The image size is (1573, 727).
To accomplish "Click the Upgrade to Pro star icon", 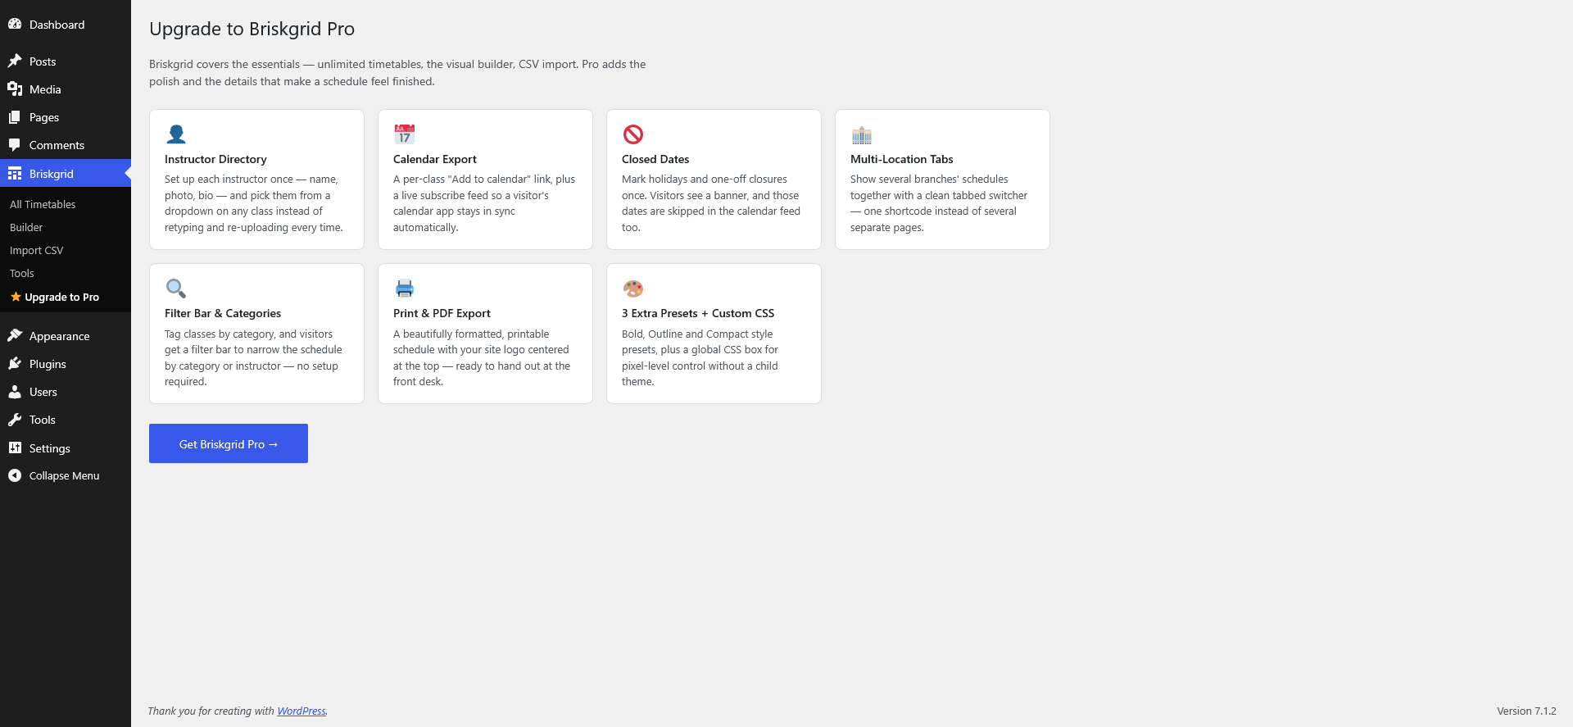I will coord(16,297).
